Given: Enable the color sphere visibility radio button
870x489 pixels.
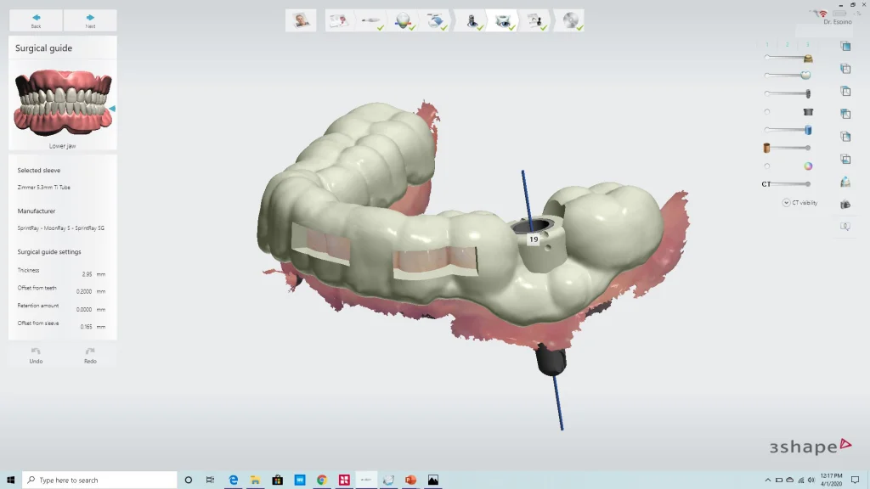Looking at the screenshot, I should coord(767,165).
